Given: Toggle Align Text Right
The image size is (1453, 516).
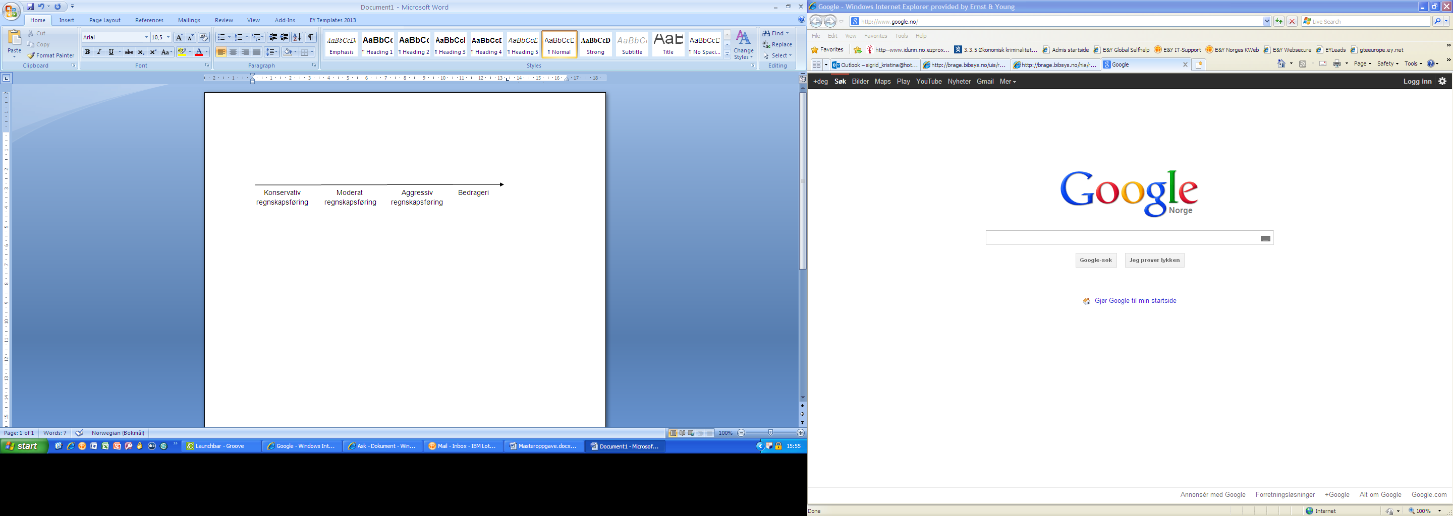Looking at the screenshot, I should [245, 52].
